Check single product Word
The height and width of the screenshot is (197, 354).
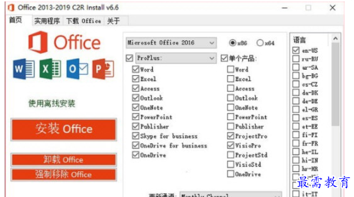pyautogui.click(x=231, y=69)
